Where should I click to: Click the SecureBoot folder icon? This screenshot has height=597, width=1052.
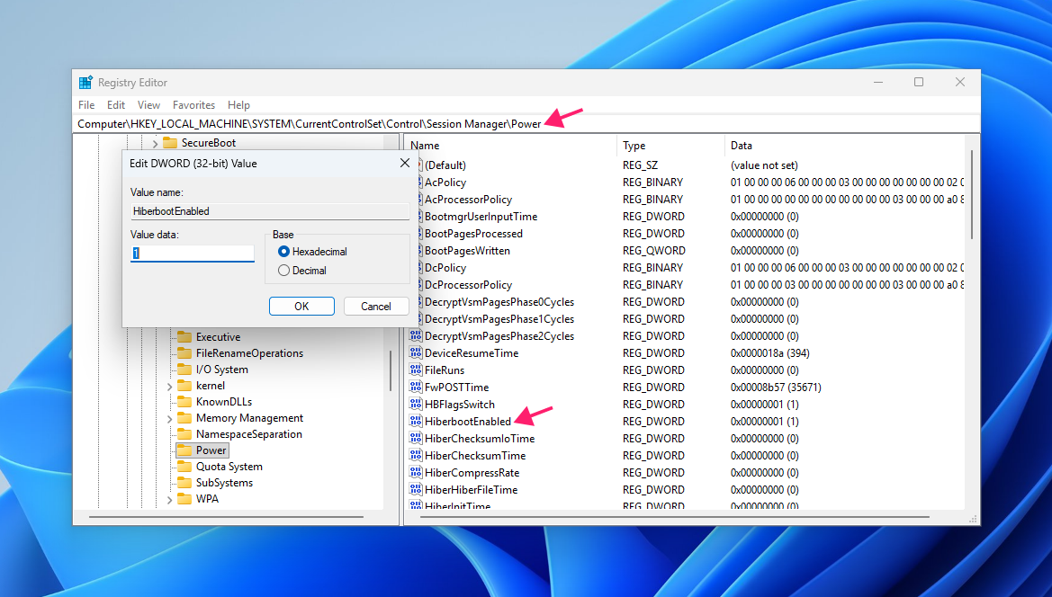(x=170, y=143)
